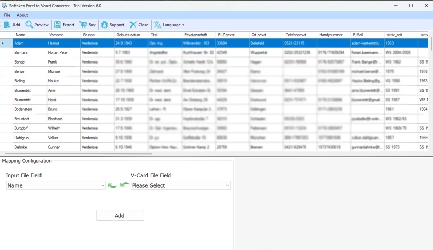
Task: Maximize the converter window
Action: coord(411,6)
